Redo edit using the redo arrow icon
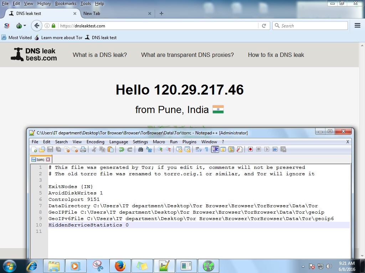The image size is (365, 273). pyautogui.click(x=130, y=150)
